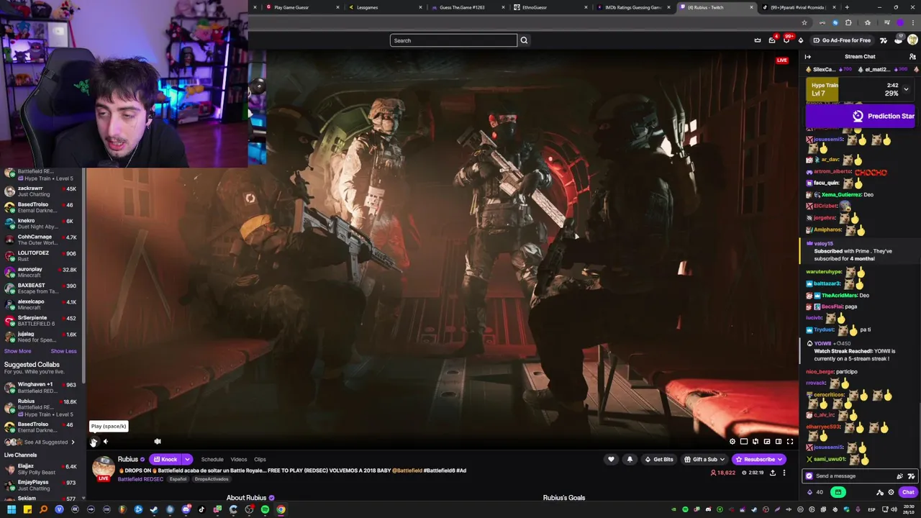
Task: Open the emote picker in the chat input
Action: point(911,476)
